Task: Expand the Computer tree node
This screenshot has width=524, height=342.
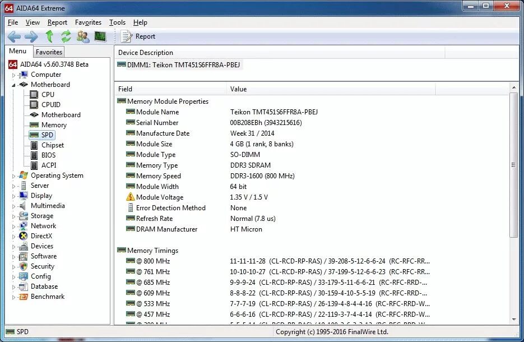Action: tap(13, 75)
